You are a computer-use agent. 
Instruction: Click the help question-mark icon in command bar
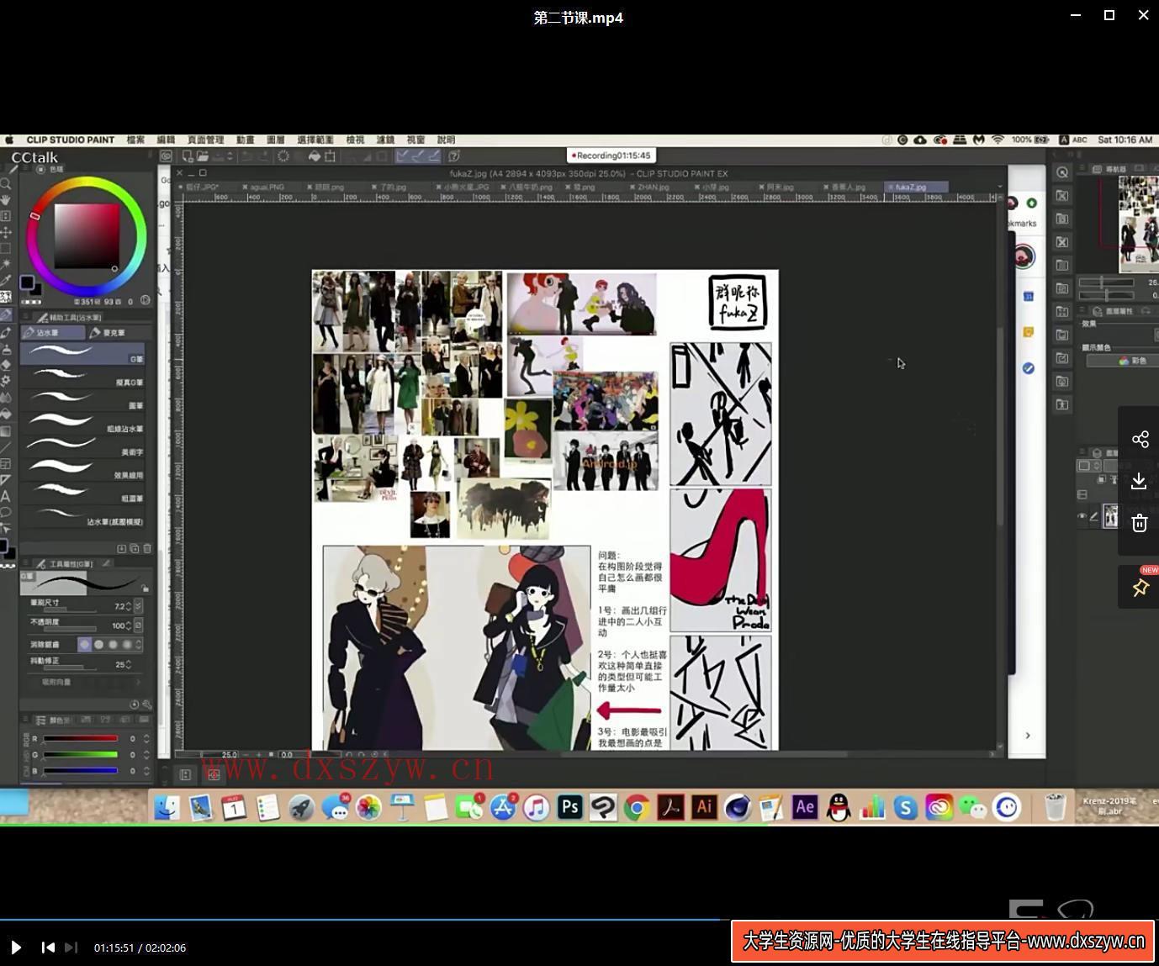tap(454, 156)
